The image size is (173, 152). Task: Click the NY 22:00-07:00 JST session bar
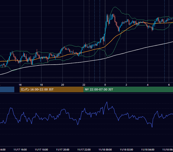pos(128,89)
